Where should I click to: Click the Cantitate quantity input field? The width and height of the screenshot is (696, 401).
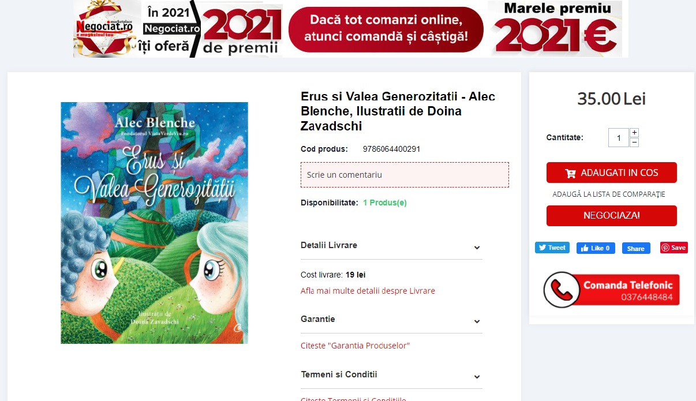point(619,138)
